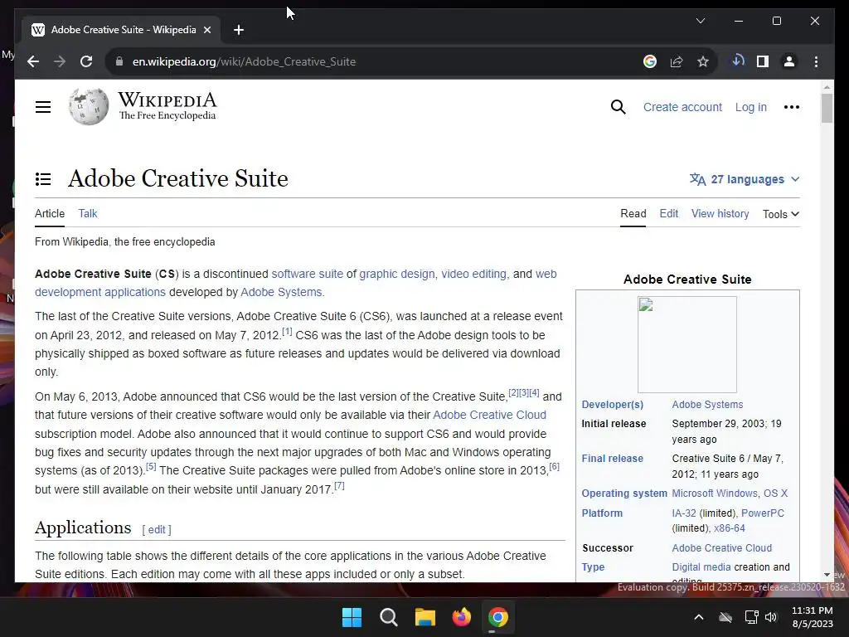
Task: Open File Explorer from taskbar
Action: click(x=425, y=617)
